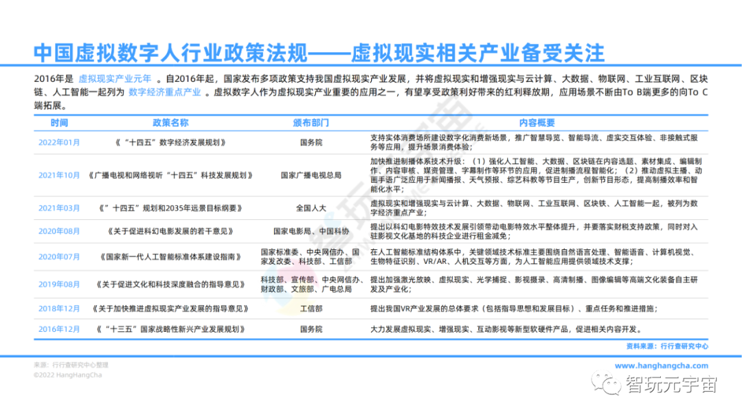Screen dimensions: 742x417
Task: Click the 智玩元宇宙 account name
Action: (671, 384)
